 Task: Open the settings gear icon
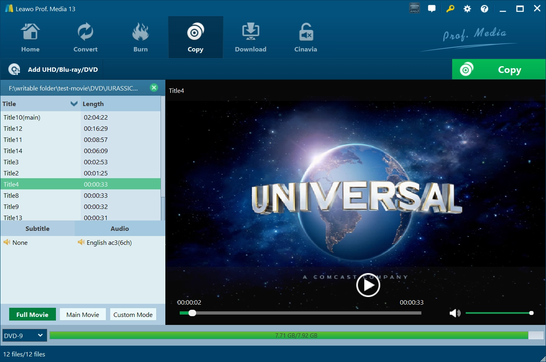coord(467,9)
